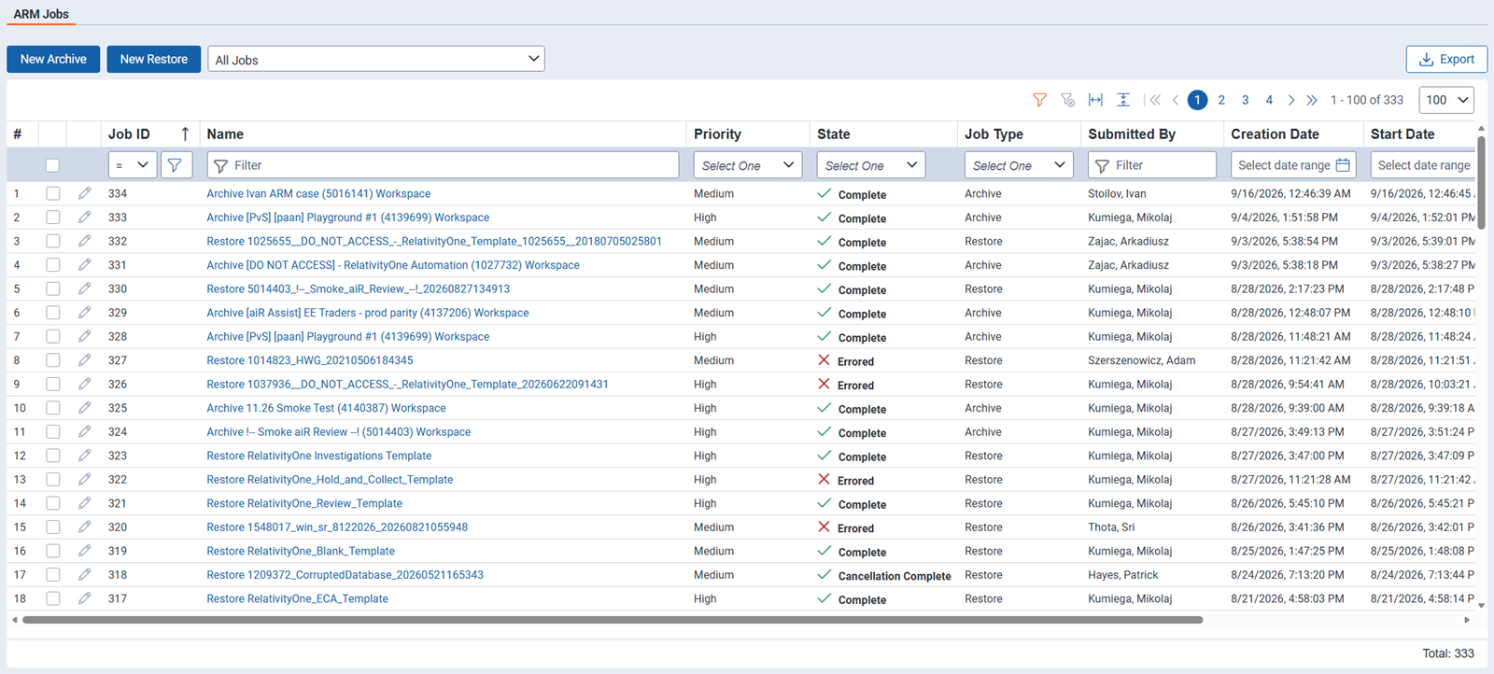Click the fit column widths icon
Screen dimensions: 1494x674
(x=1095, y=100)
